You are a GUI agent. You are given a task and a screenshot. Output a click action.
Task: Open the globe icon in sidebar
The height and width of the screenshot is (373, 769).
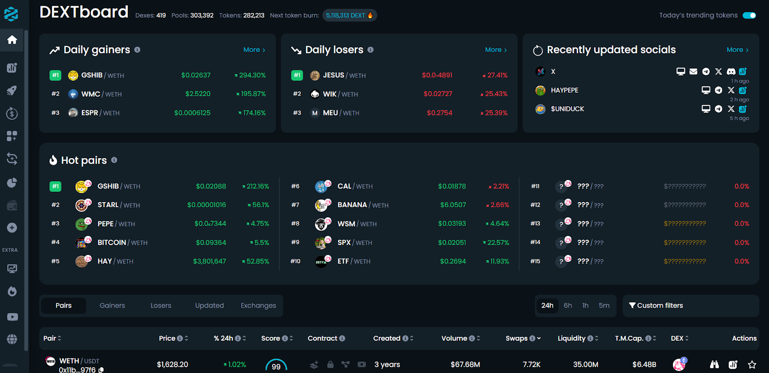[x=12, y=339]
